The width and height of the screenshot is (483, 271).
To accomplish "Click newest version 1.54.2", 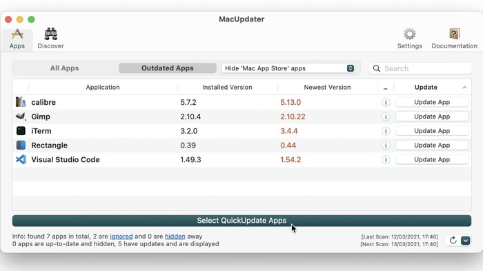I will point(290,159).
